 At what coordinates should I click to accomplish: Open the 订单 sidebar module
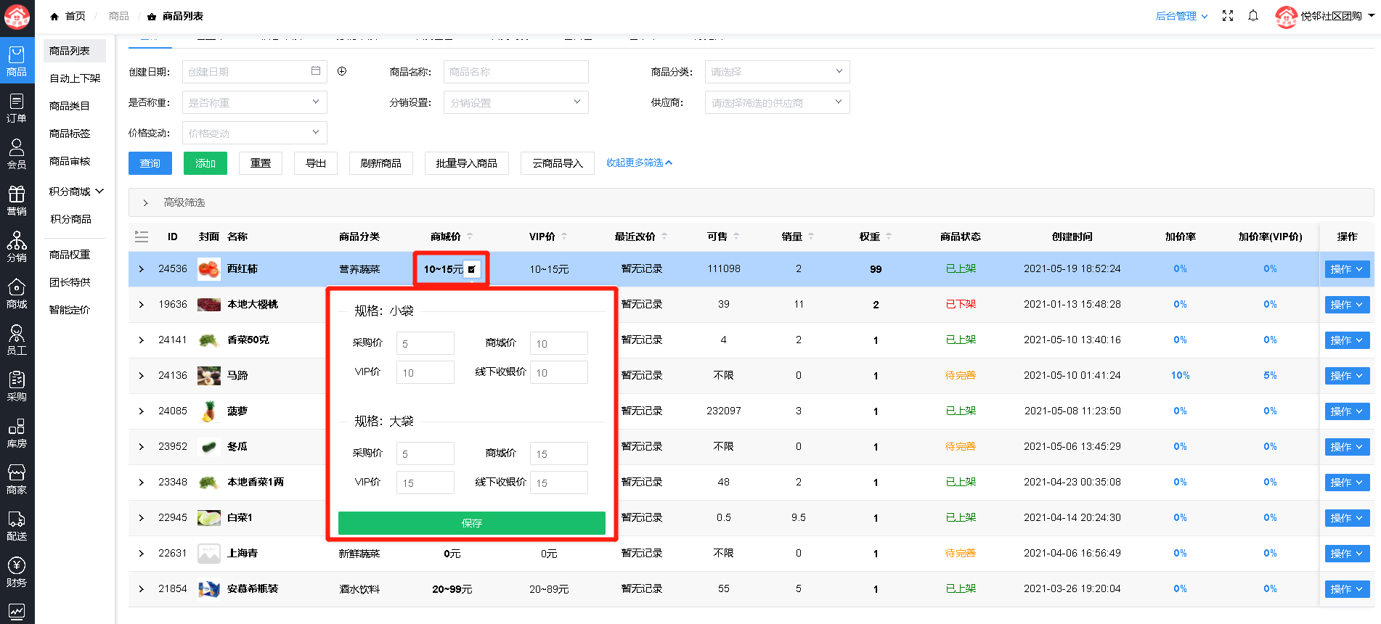click(x=17, y=107)
